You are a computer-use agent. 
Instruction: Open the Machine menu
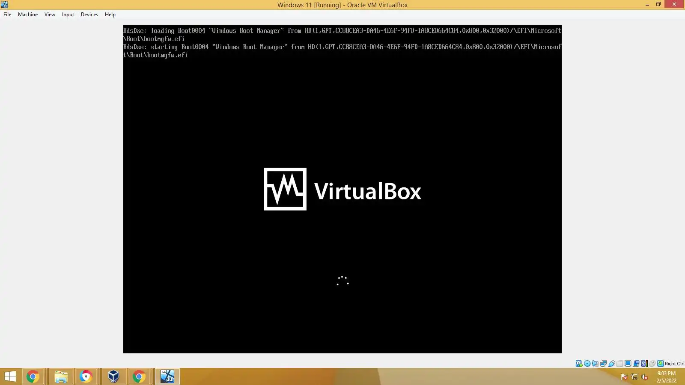point(28,15)
